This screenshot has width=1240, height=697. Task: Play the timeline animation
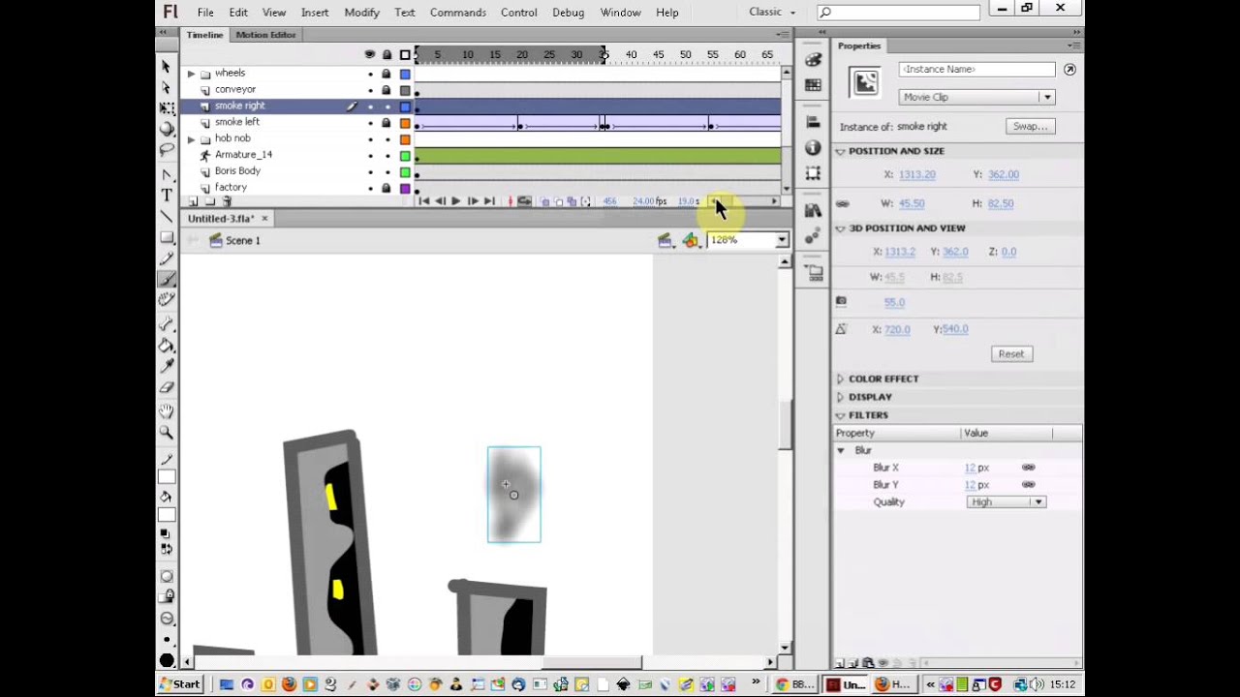click(x=456, y=201)
